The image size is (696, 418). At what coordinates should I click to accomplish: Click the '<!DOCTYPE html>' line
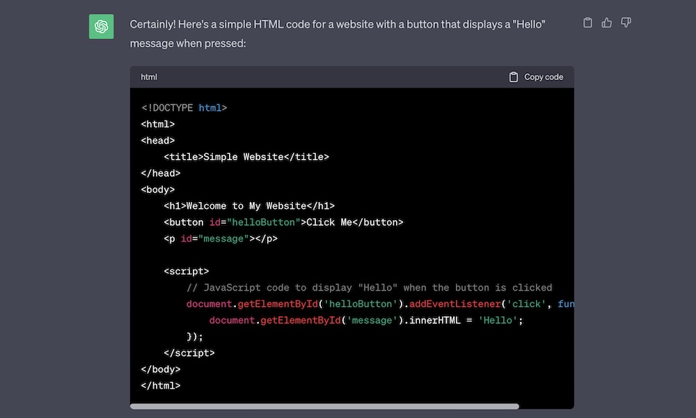(x=184, y=108)
